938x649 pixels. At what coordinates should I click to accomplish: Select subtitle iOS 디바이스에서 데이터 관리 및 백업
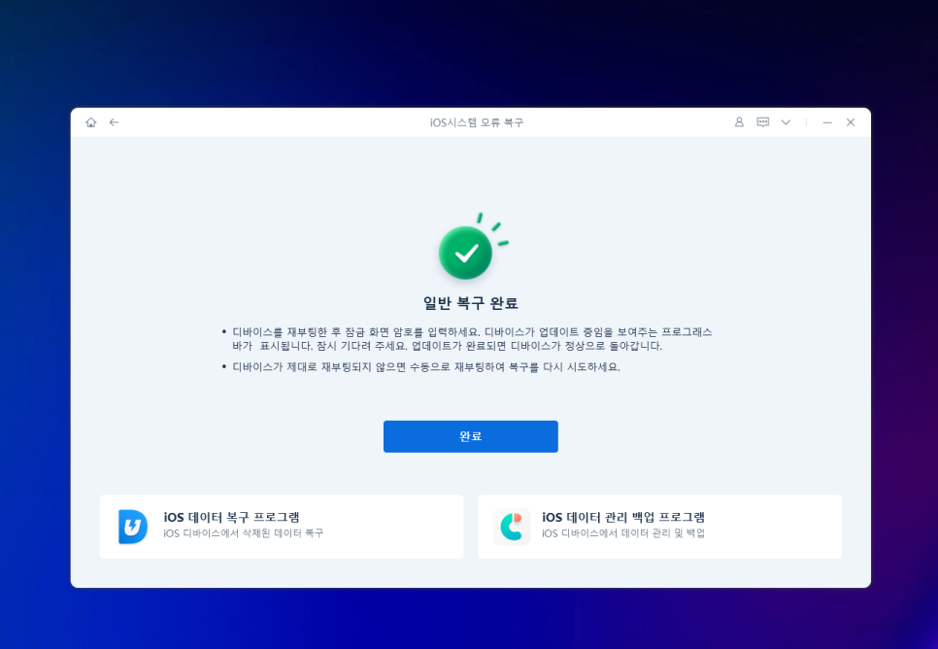pyautogui.click(x=623, y=533)
